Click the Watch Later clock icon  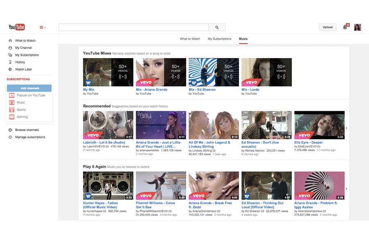[10, 69]
